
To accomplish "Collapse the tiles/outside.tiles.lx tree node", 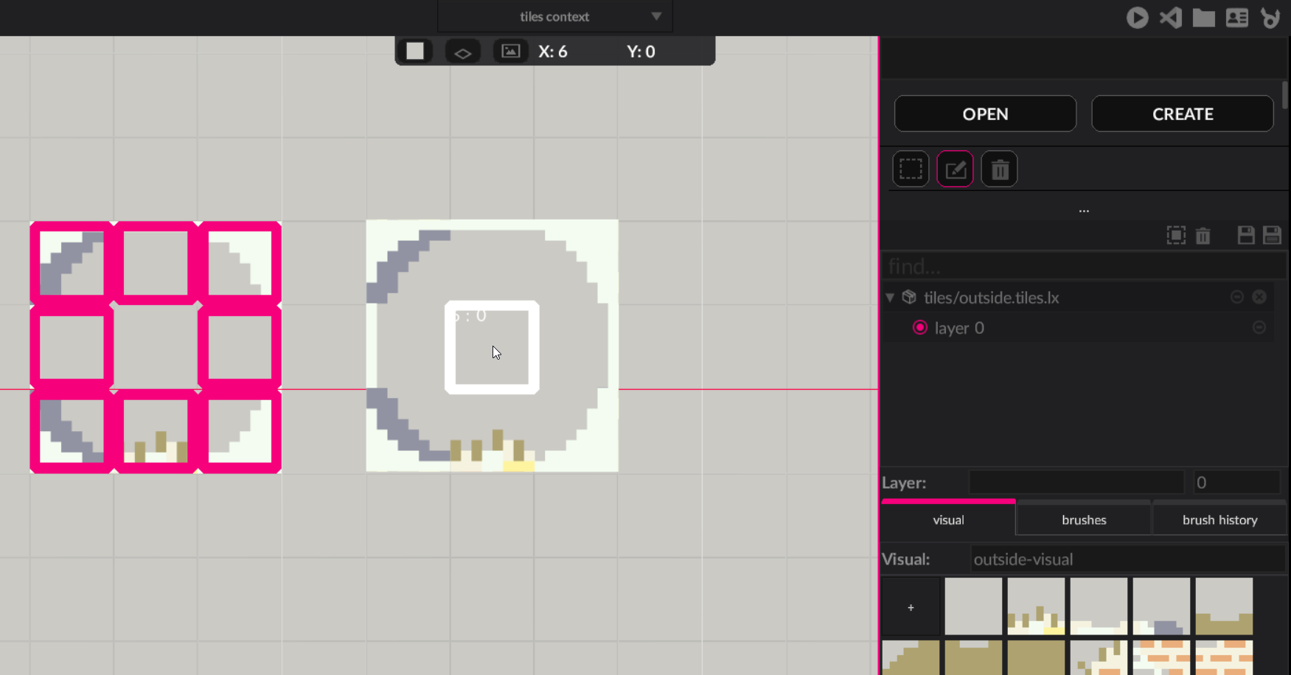I will pos(890,298).
